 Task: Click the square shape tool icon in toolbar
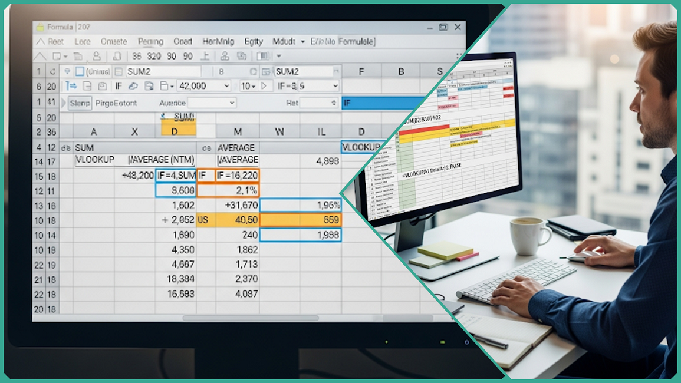click(x=57, y=57)
